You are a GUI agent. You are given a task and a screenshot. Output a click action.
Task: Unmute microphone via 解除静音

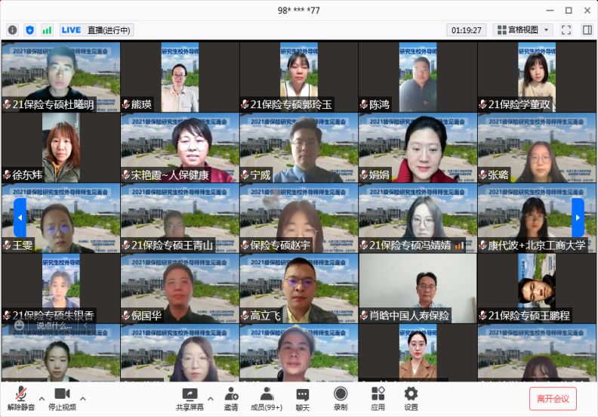22,398
